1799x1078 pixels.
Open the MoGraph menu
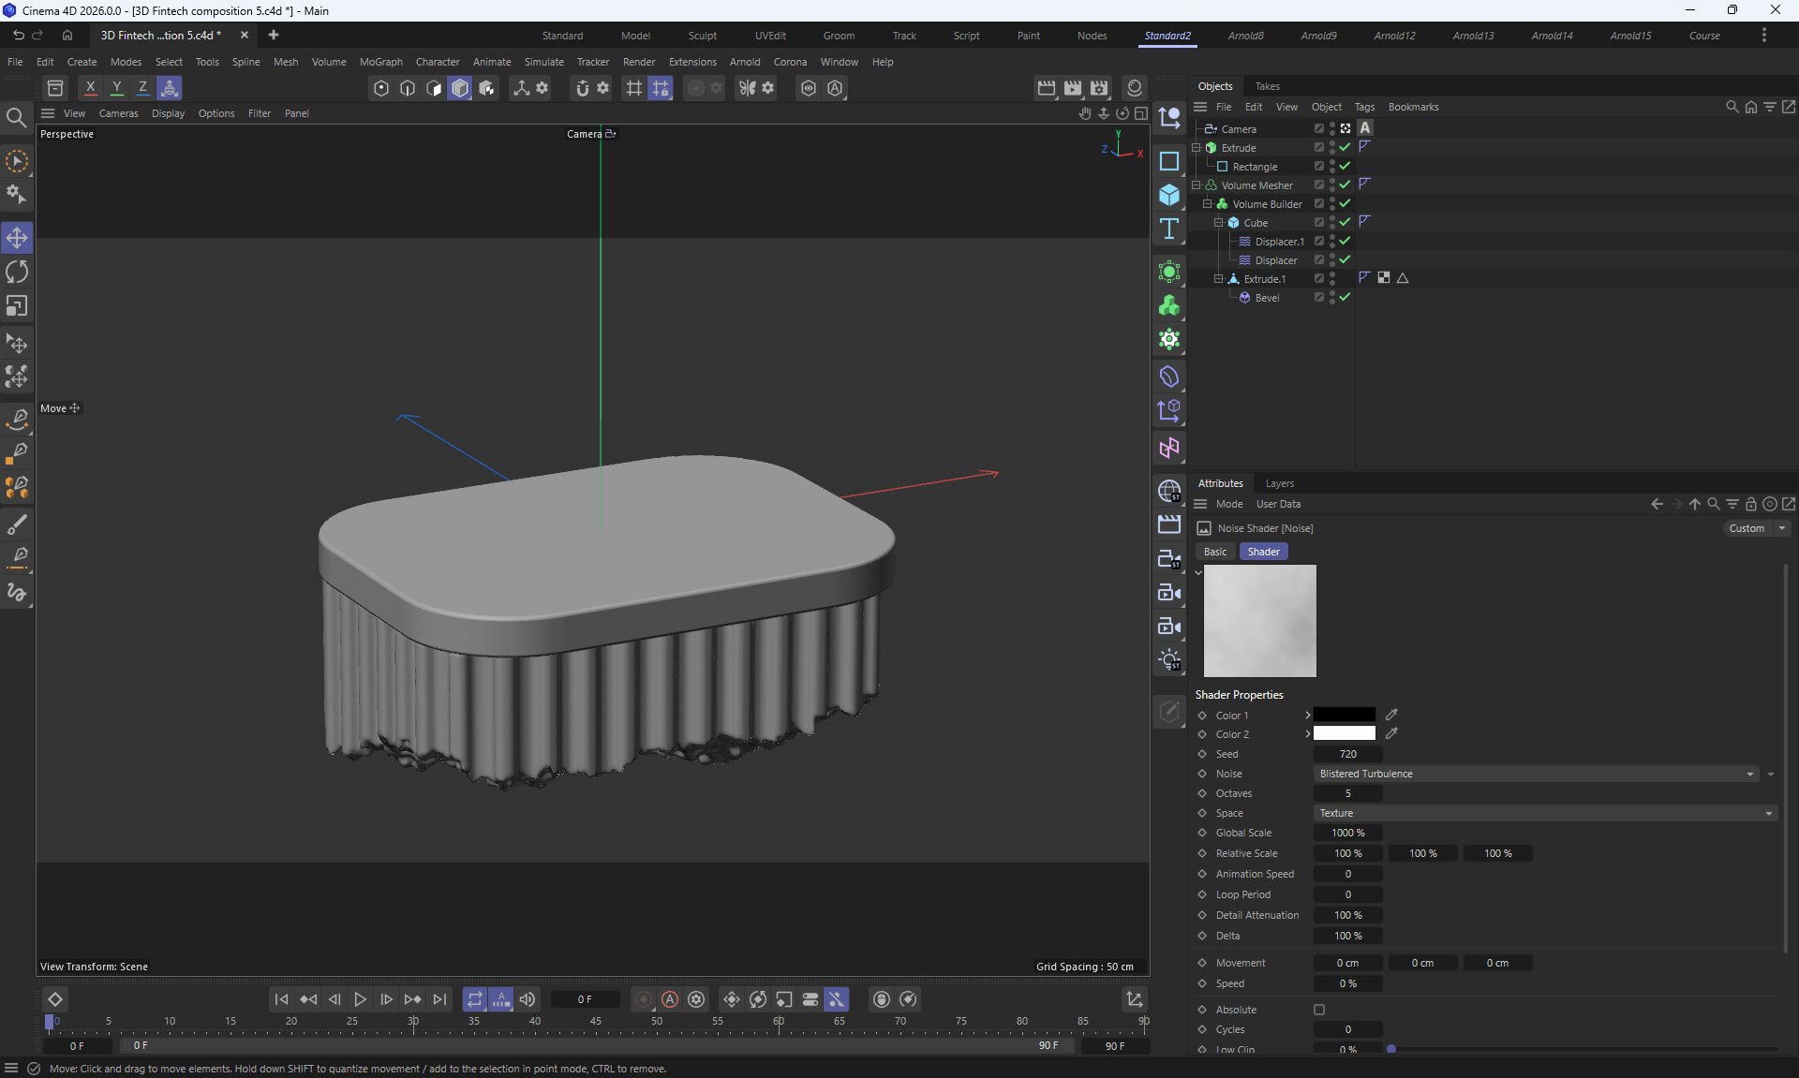click(380, 62)
